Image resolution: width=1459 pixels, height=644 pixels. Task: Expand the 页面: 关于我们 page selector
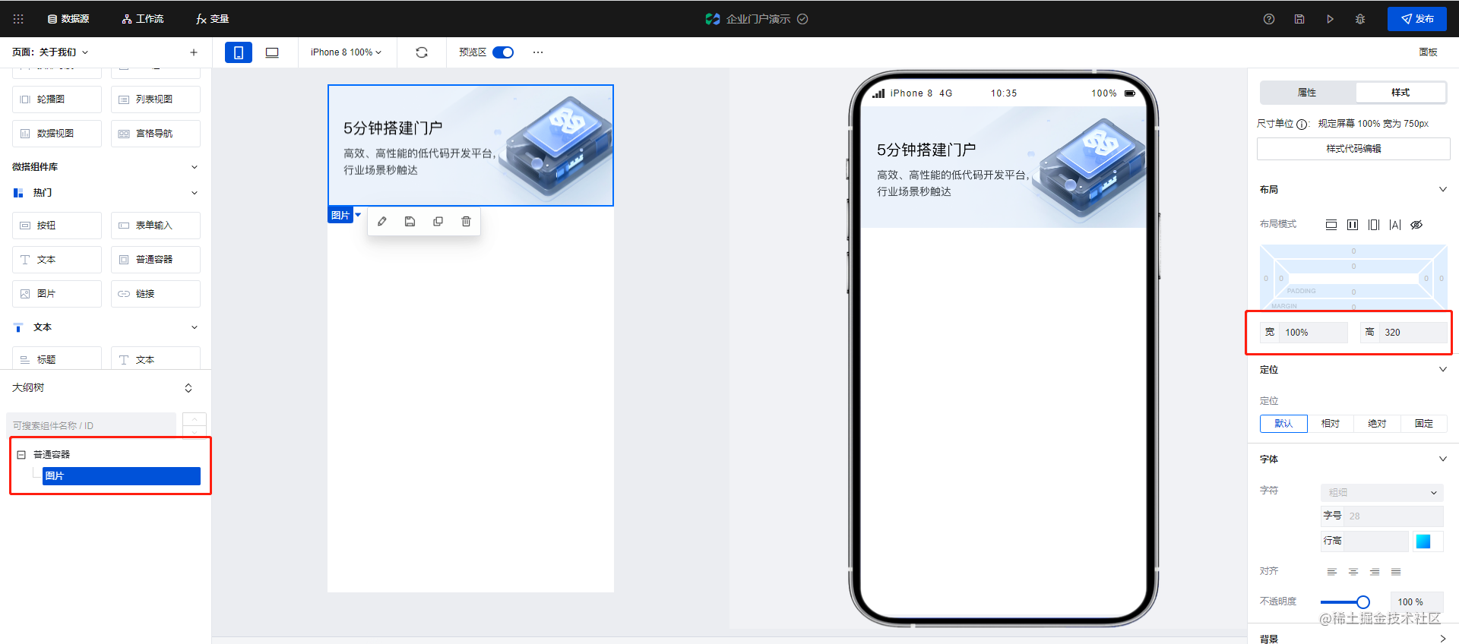click(50, 52)
